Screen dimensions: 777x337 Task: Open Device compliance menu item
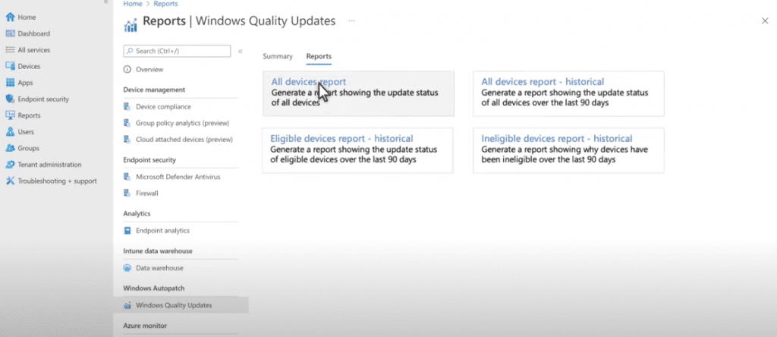pos(163,106)
